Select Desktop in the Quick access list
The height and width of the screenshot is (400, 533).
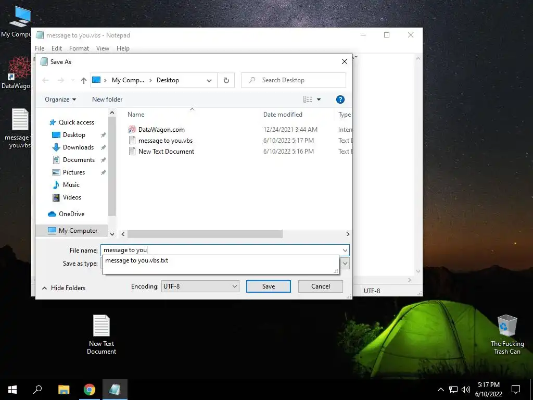coord(74,135)
